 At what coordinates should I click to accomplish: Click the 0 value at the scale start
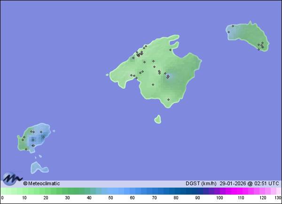pos(2,198)
